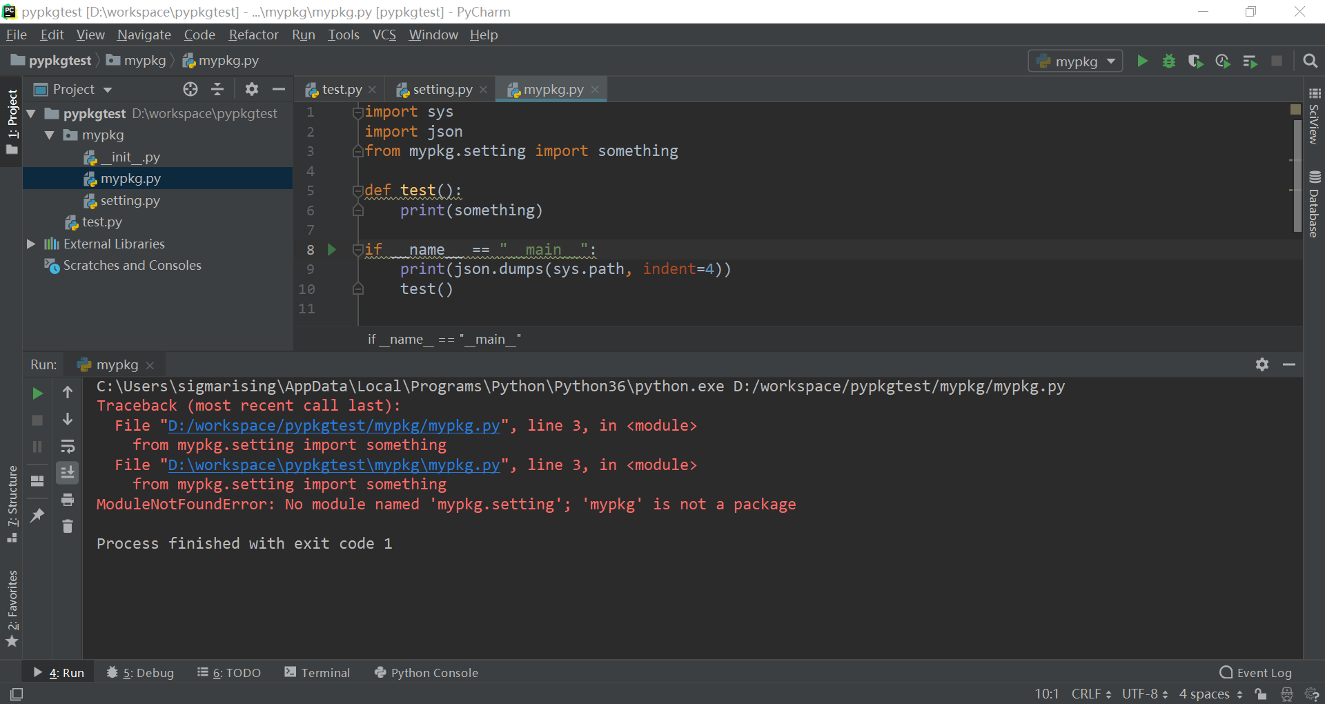Close the mypkg.py editor tab

(x=595, y=90)
